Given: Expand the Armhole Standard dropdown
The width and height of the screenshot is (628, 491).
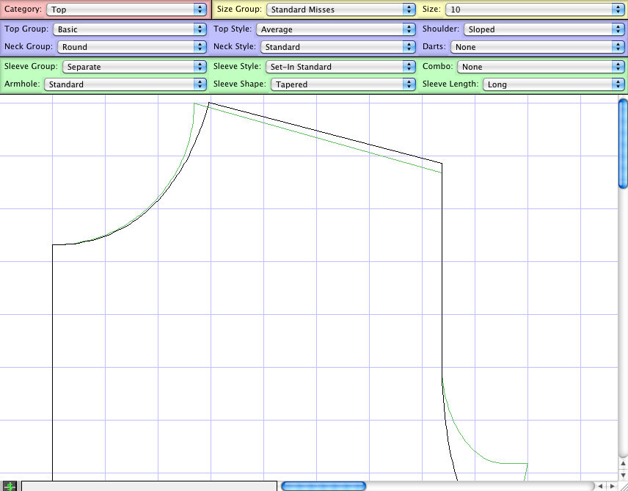Looking at the screenshot, I should (125, 84).
